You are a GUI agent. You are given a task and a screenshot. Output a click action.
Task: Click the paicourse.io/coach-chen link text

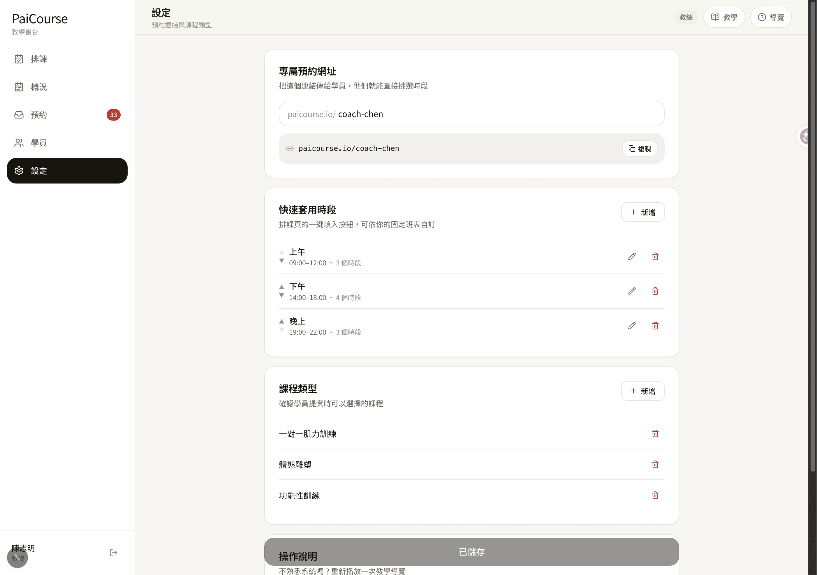click(x=349, y=149)
